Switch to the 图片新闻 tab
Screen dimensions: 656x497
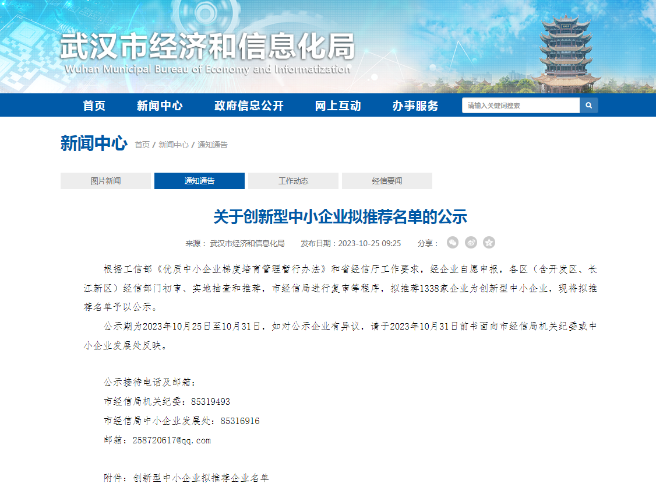105,181
